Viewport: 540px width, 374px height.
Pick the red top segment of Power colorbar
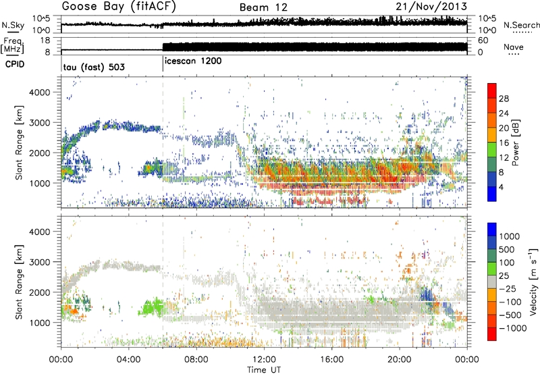coord(492,90)
